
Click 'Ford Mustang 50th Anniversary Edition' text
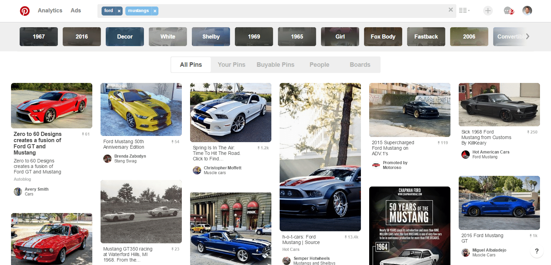(x=124, y=144)
